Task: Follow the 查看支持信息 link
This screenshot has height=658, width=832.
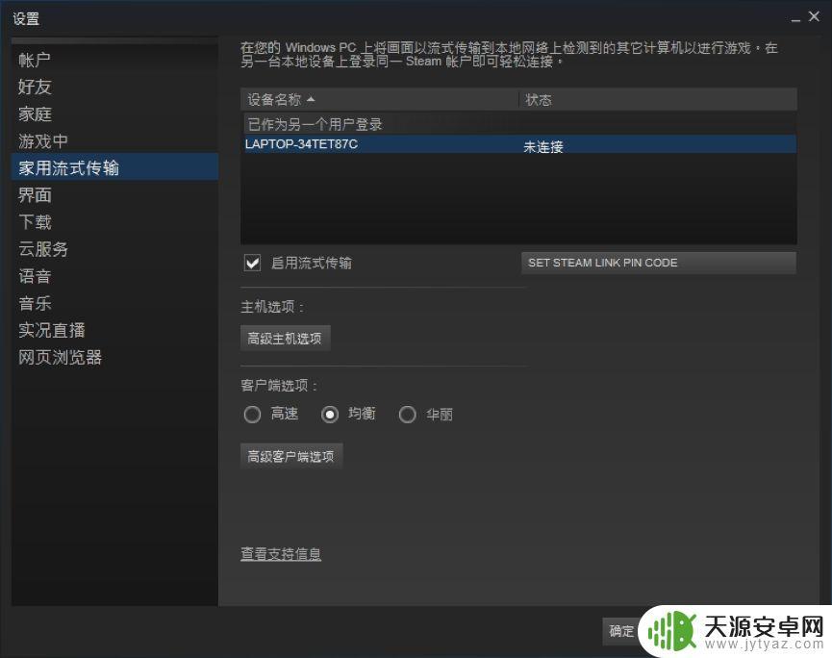Action: (x=281, y=554)
